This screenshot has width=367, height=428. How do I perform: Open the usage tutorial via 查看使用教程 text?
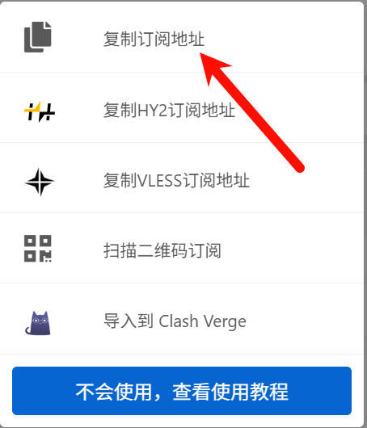tap(230, 392)
